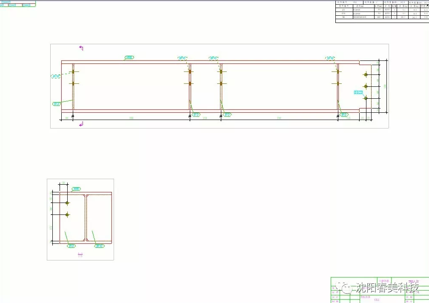Click the cyan-highlighted bolt label beside the end plate
Viewport: 429px width, 303px height.
click(x=358, y=92)
